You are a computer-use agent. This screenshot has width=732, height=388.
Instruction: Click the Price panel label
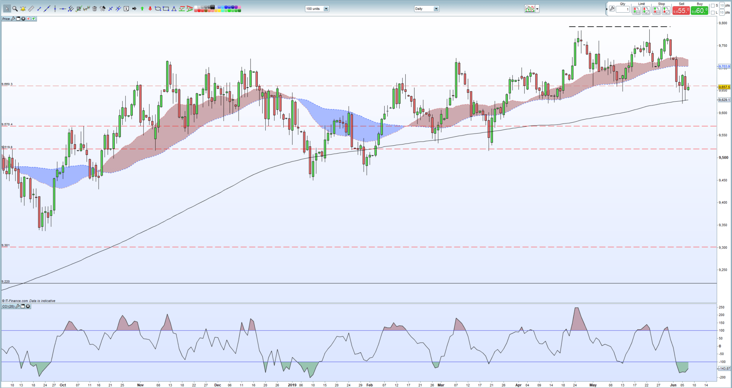pos(6,19)
